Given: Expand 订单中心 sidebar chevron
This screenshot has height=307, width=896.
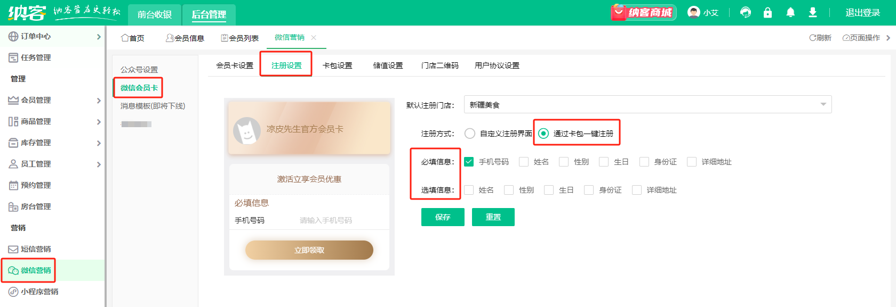Looking at the screenshot, I should pos(99,37).
